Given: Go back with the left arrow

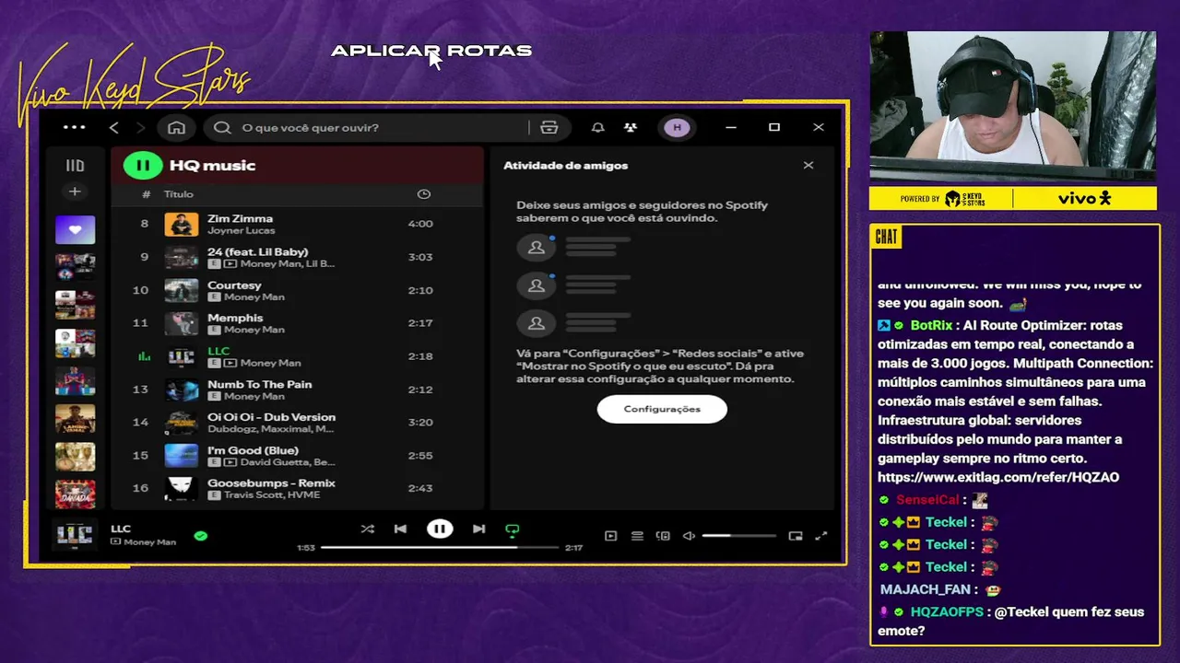Looking at the screenshot, I should pyautogui.click(x=114, y=127).
